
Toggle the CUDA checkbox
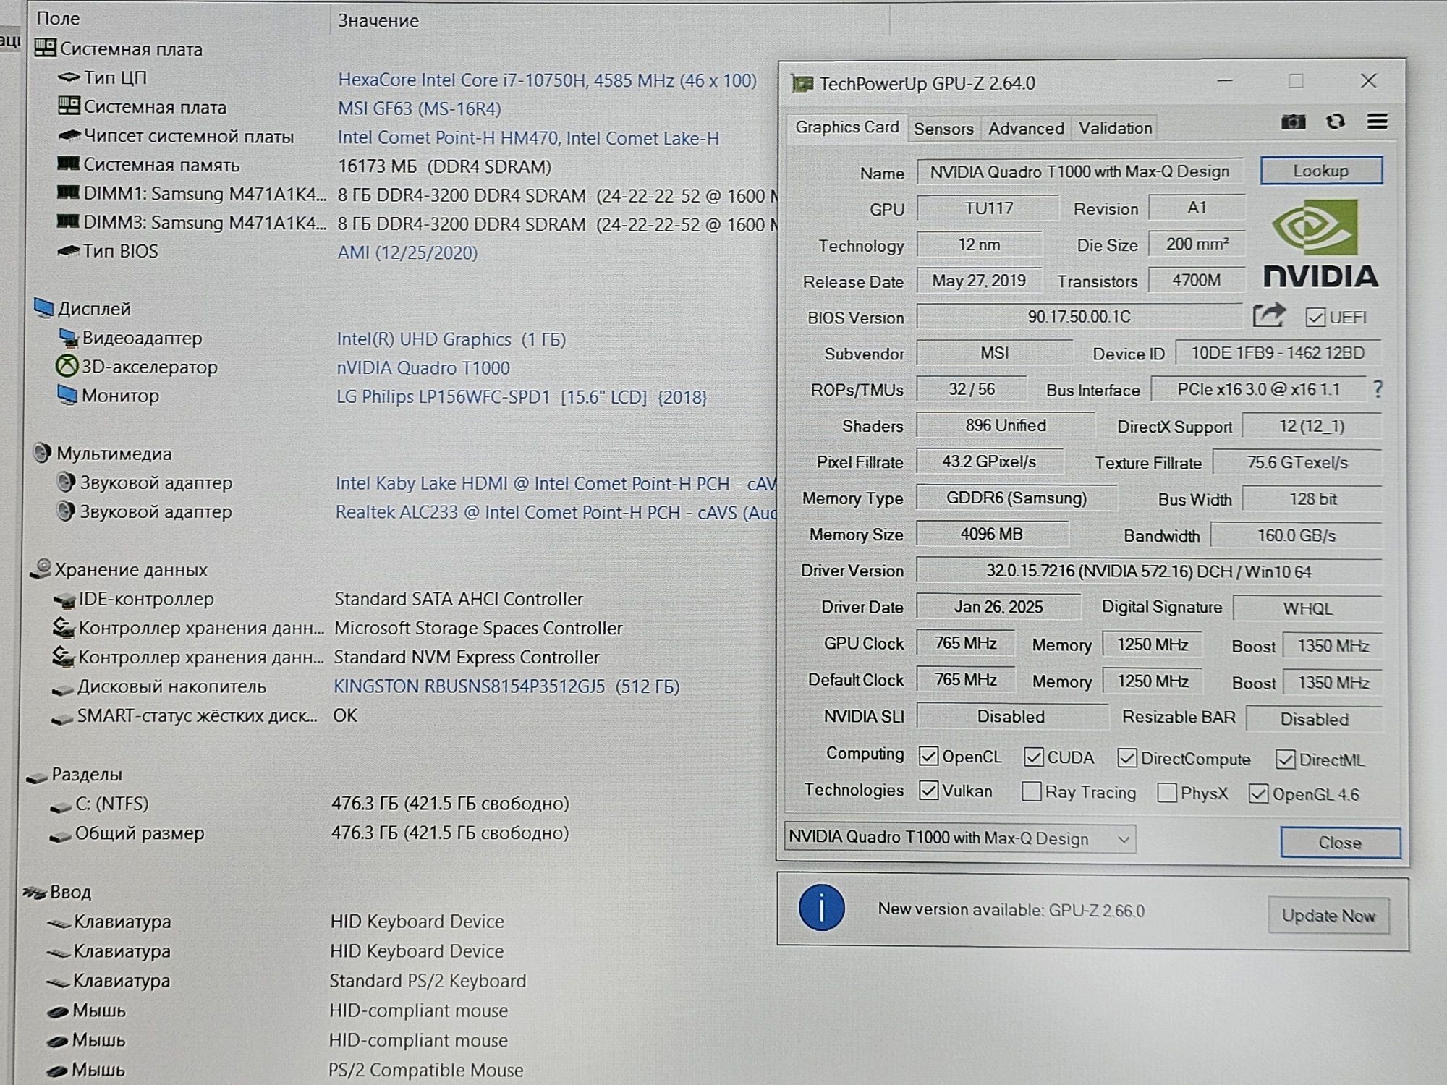click(1033, 757)
